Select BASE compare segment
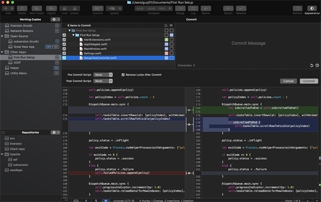Screen dimensions: 321x202 coord(140,9)
